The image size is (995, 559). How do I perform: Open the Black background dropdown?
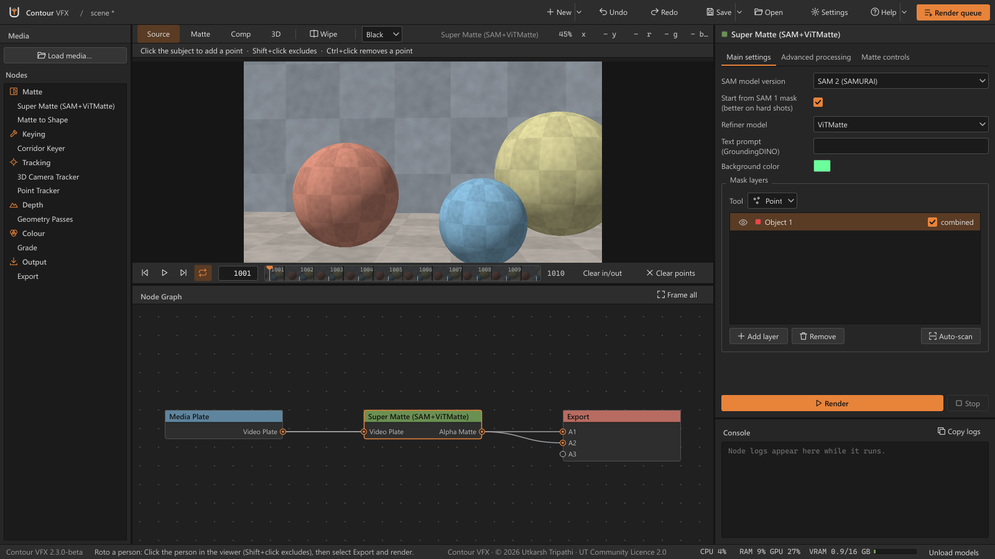click(382, 35)
